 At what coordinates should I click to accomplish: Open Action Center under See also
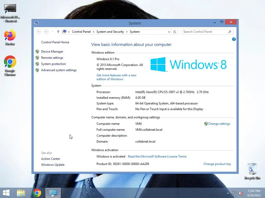[x=50, y=159]
